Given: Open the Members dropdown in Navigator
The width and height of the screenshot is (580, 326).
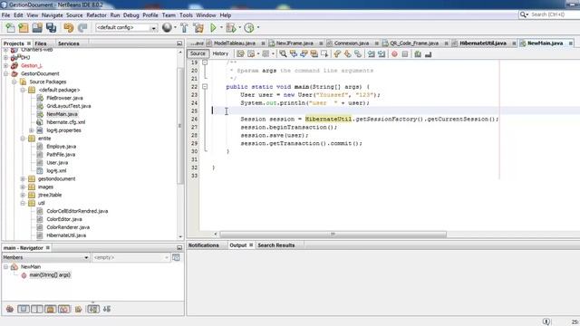Looking at the screenshot, I should click(46, 257).
